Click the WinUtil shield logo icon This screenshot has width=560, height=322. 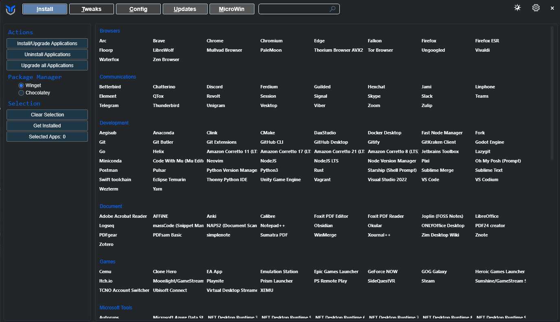[11, 9]
